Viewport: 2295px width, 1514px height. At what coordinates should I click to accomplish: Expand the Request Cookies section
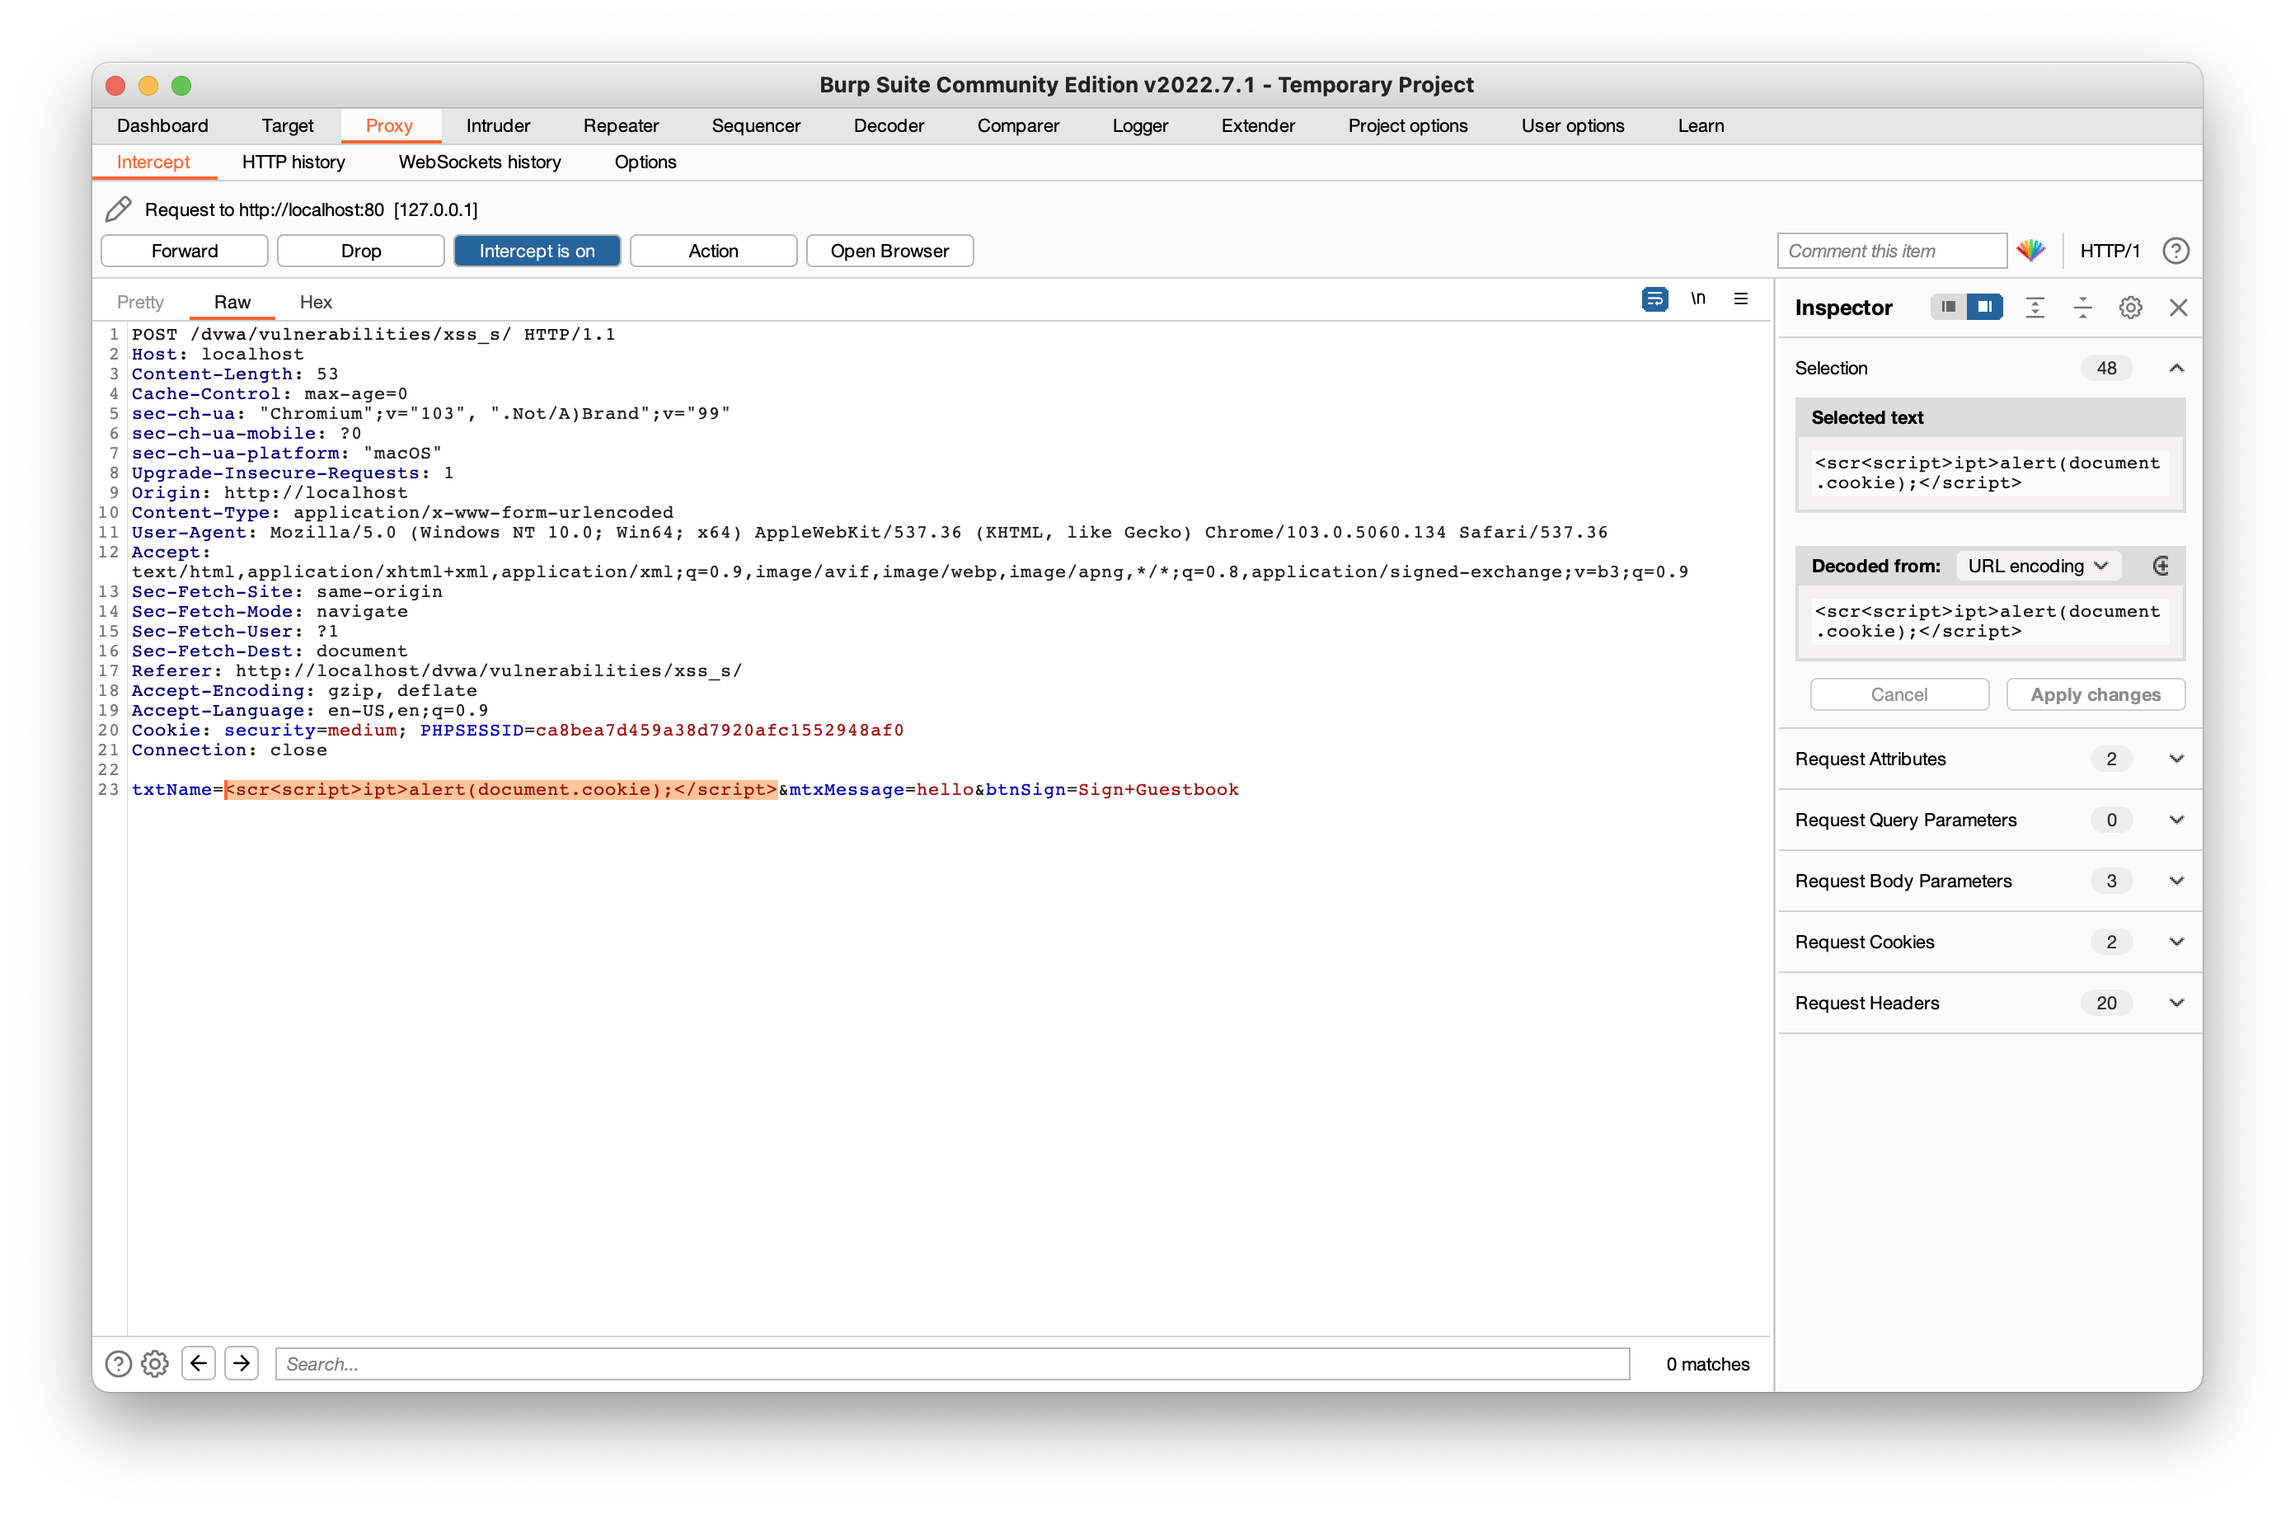pos(2176,942)
